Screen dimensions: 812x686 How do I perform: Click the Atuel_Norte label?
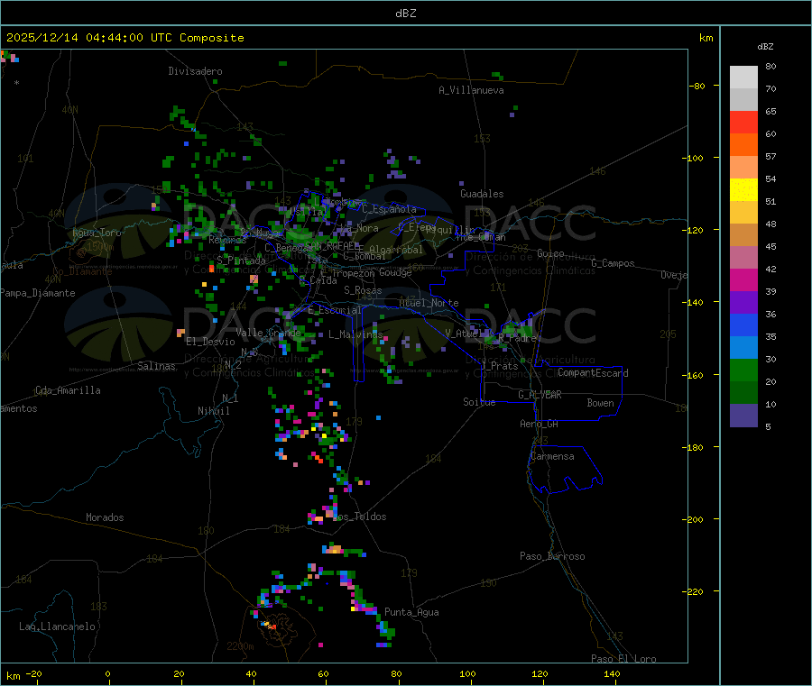click(x=429, y=303)
